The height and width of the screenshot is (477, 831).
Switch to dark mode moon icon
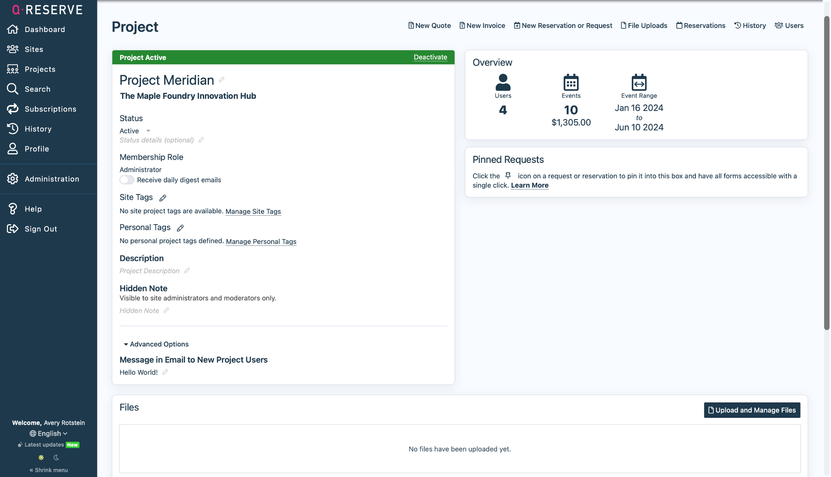pyautogui.click(x=56, y=458)
